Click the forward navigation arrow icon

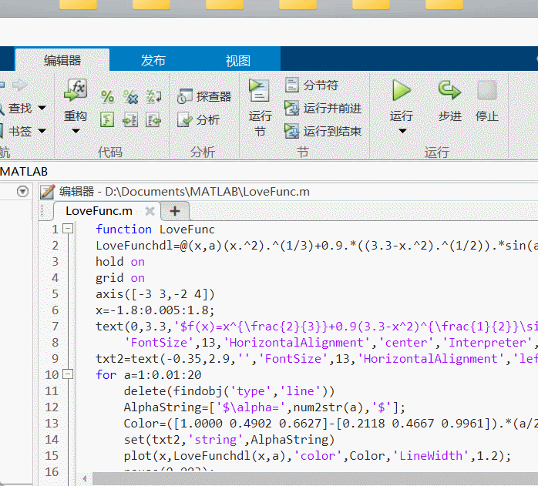click(x=19, y=85)
